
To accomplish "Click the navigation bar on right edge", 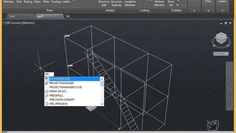I will 229,86.
